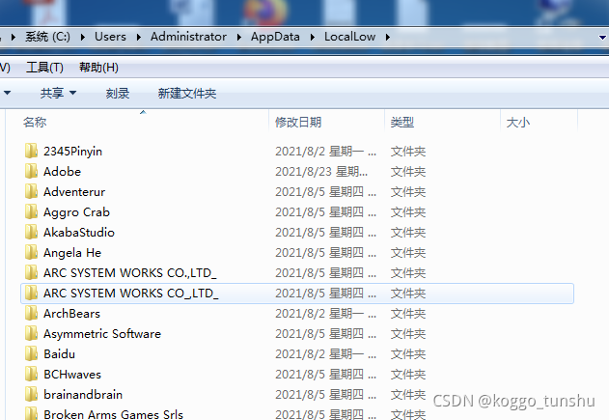The image size is (609, 420).
Task: Expand the arrow after Administrator in address bar
Action: pyautogui.click(x=238, y=37)
